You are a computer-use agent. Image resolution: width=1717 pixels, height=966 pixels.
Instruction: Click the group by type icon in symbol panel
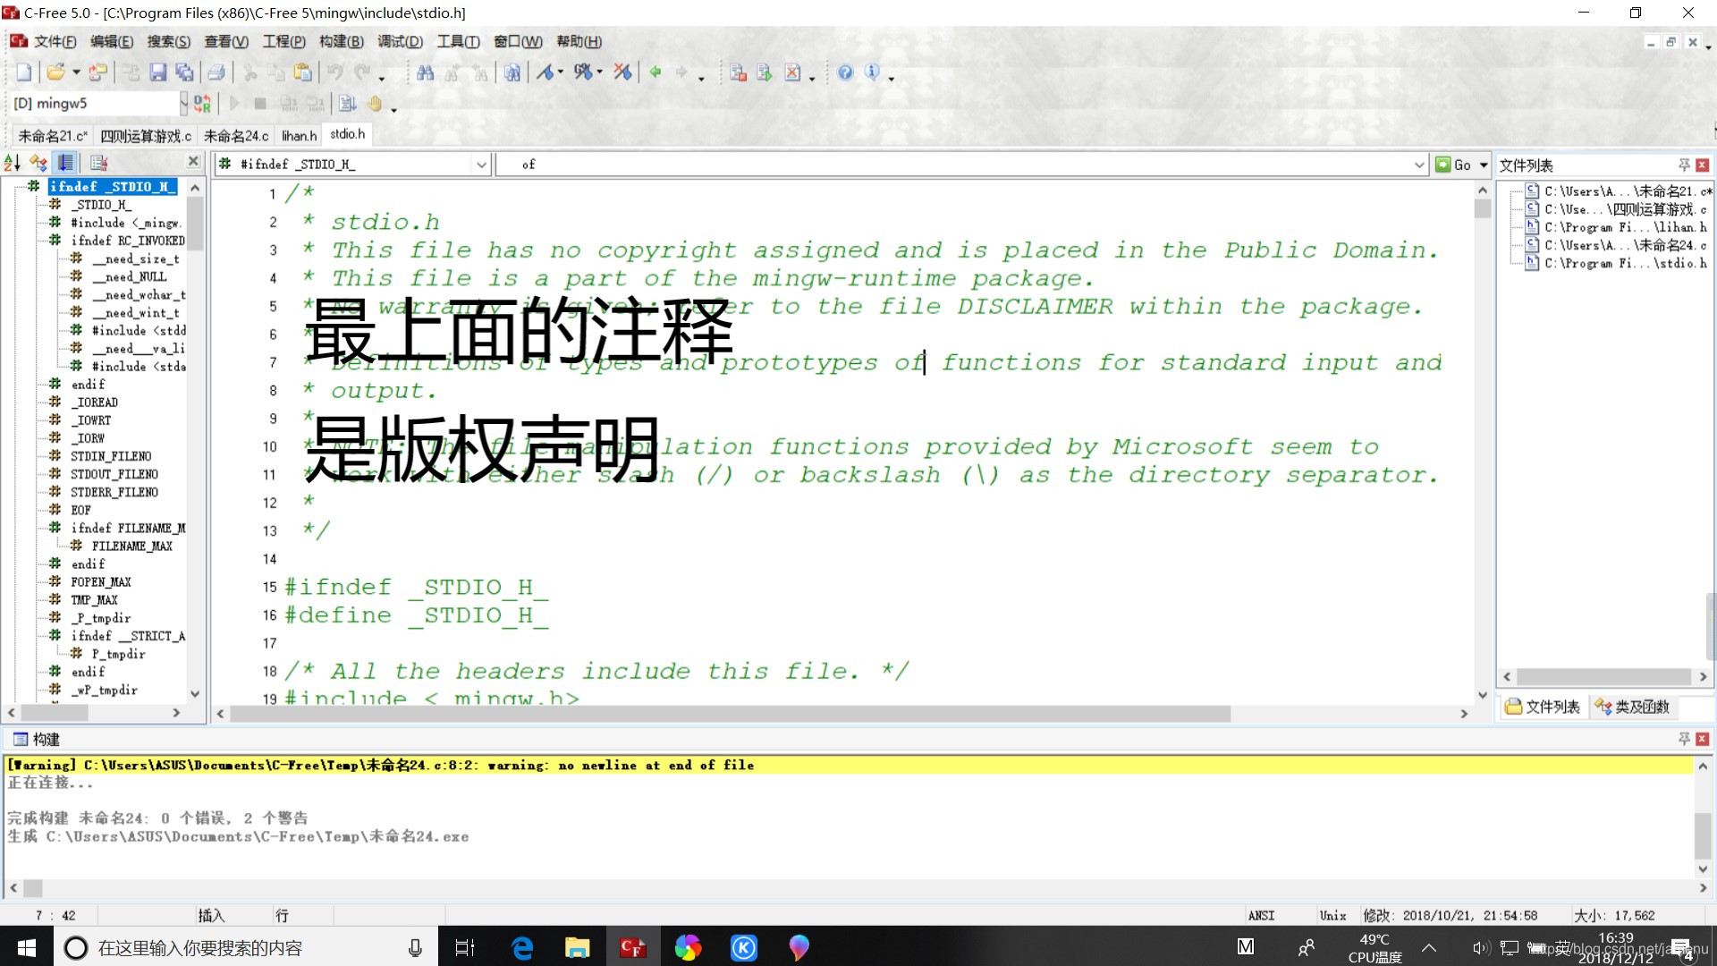[38, 163]
